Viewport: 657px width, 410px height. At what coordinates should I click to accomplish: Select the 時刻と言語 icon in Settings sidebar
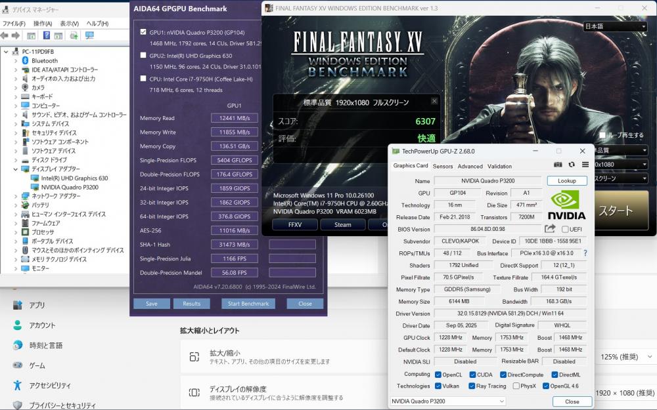(18, 345)
